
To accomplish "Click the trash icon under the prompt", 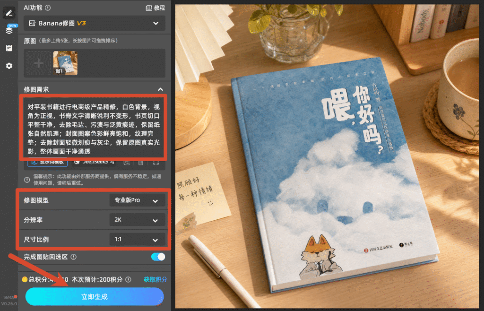I will coord(141,162).
